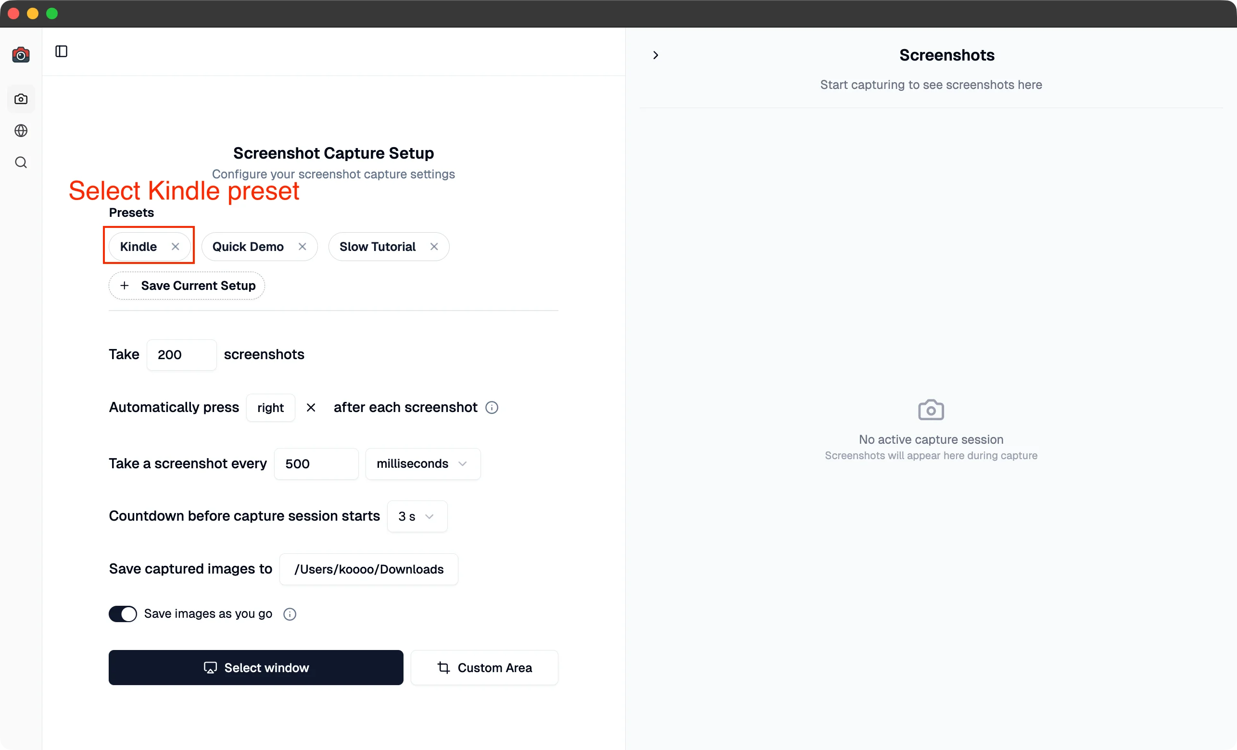This screenshot has height=750, width=1237.
Task: Open the globe section in the sidebar
Action: point(21,130)
